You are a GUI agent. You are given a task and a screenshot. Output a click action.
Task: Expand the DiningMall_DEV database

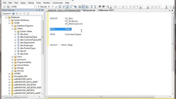[x=9, y=76]
